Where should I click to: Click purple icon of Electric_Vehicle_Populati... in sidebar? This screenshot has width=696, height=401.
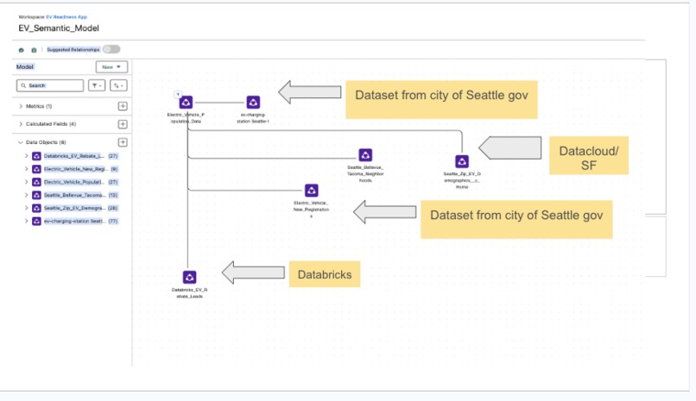[37, 182]
